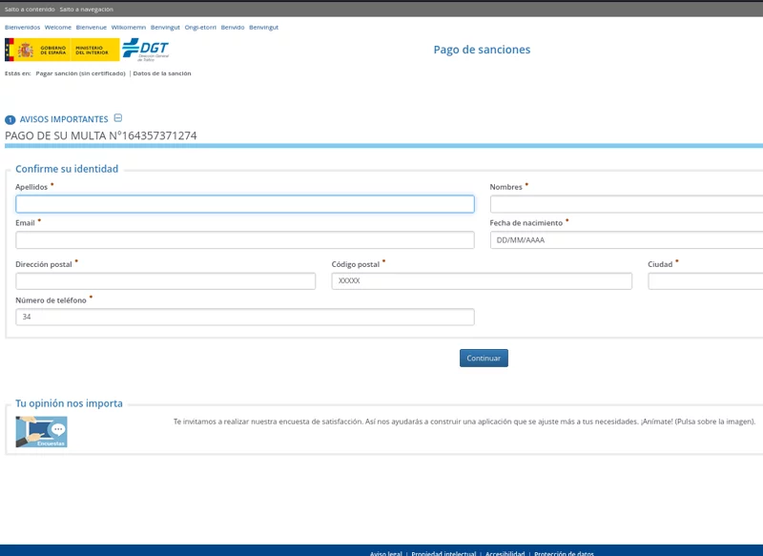Click Datos de la sanción breadcrumb

tap(162, 73)
